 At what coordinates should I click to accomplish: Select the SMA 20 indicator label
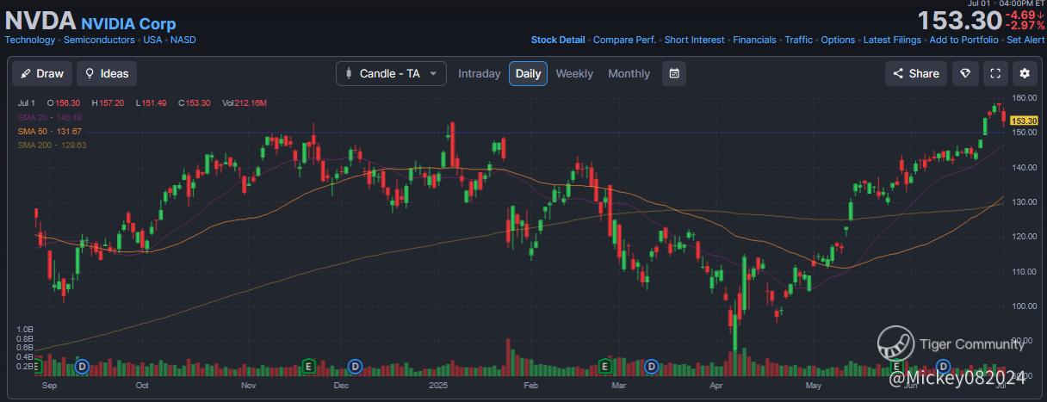pos(50,117)
